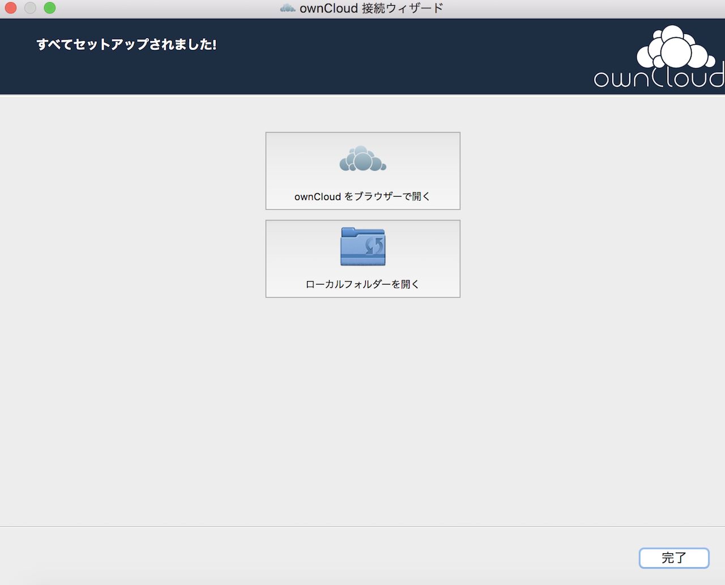
Task: Click the grey minimize window button
Action: [x=30, y=8]
